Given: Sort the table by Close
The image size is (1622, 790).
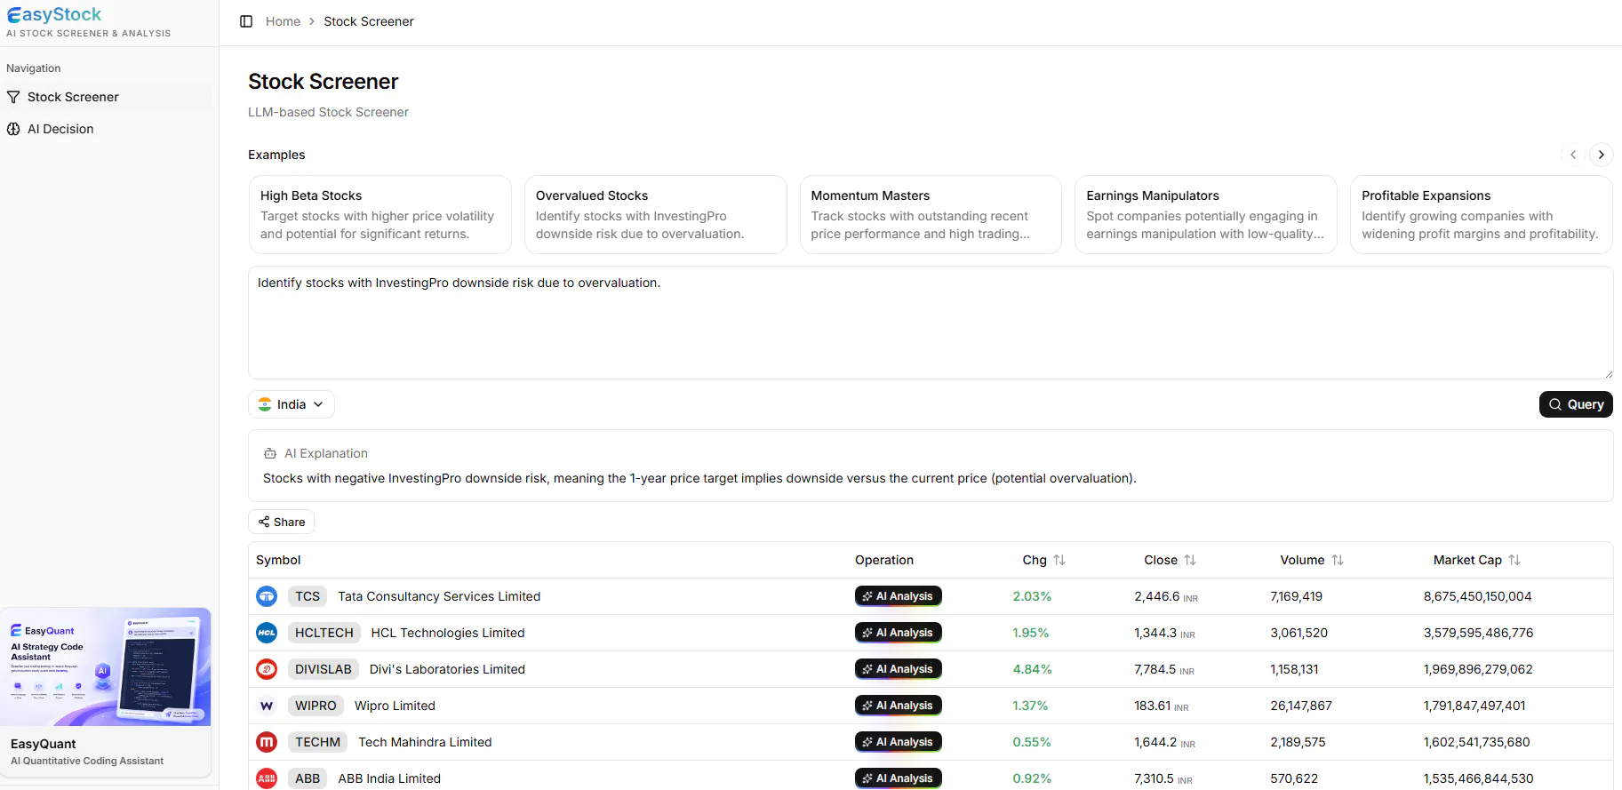Looking at the screenshot, I should (x=1190, y=560).
